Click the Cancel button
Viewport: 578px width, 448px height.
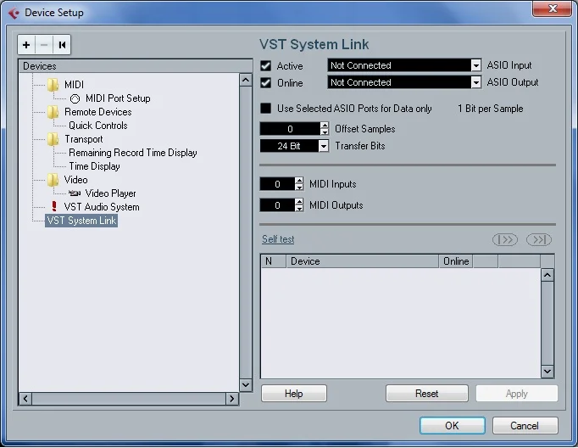[x=525, y=425]
